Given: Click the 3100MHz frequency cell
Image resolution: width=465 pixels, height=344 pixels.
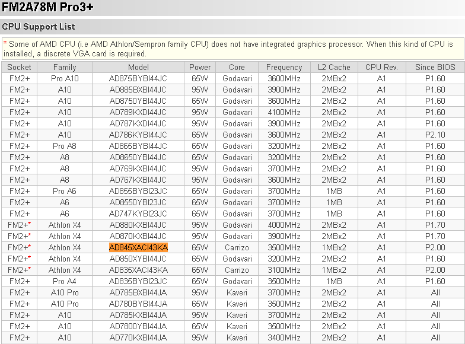Looking at the screenshot, I should [x=284, y=270].
